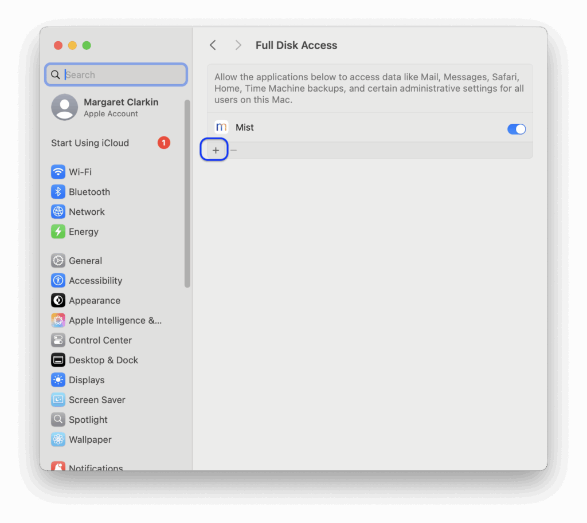Viewport: 587px width, 523px height.
Task: Click the yellow minimize window button
Action: [72, 45]
